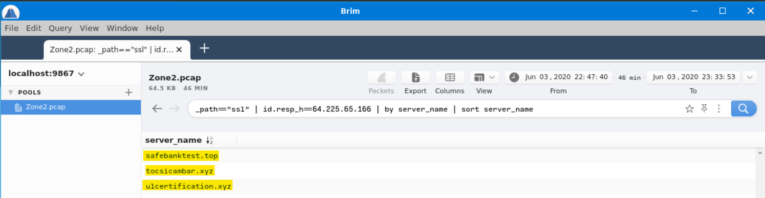Run the search with magnifier button

tap(743, 109)
